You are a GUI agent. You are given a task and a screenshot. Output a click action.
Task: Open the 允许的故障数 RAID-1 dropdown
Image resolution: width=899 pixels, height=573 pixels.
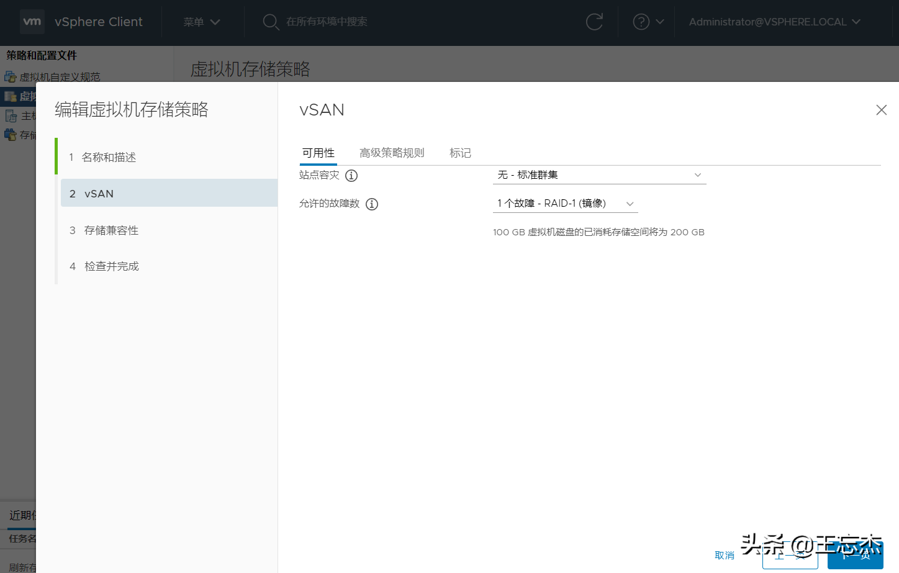pos(566,204)
